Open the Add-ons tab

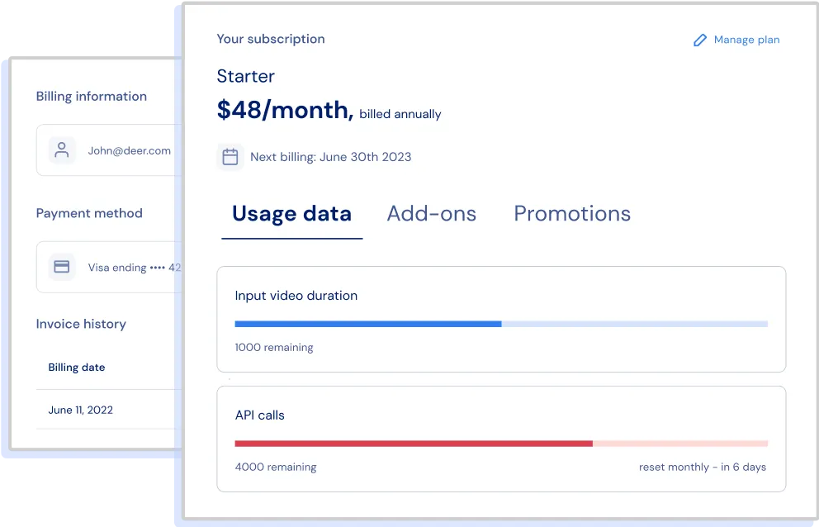tap(431, 214)
